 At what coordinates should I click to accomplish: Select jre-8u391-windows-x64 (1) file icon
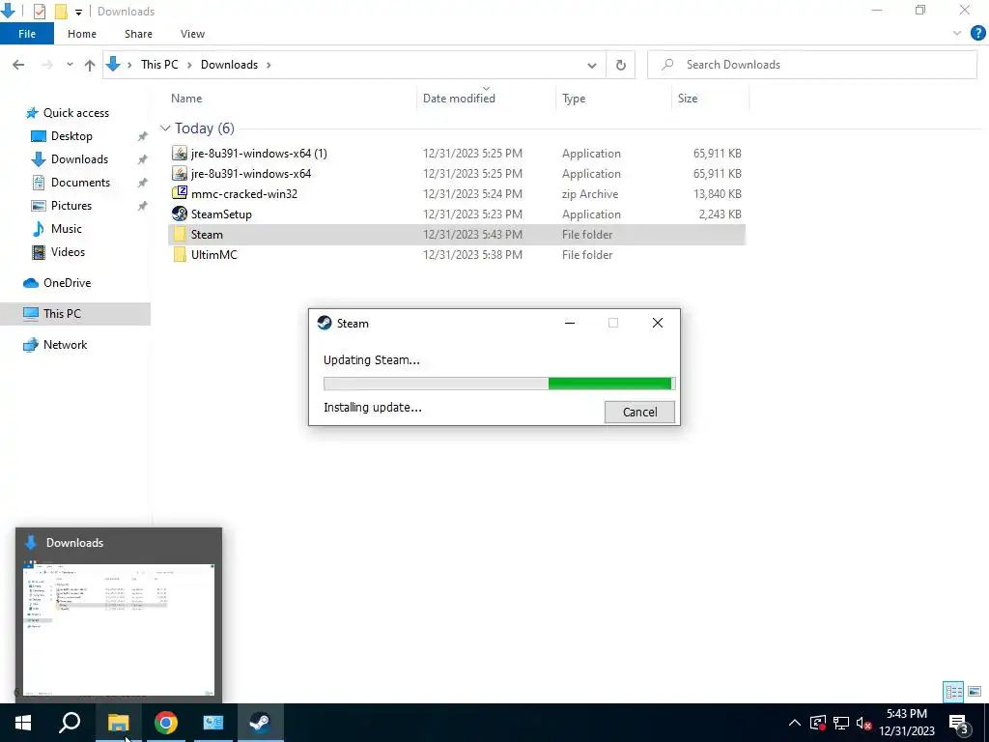tap(180, 154)
